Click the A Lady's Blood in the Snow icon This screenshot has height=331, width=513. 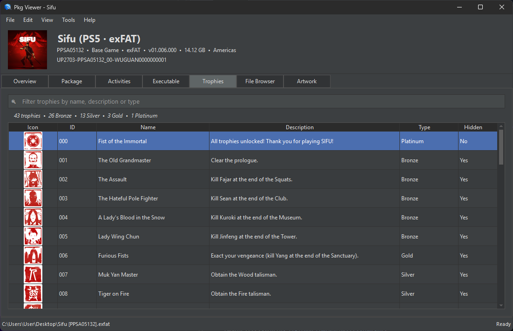point(33,217)
